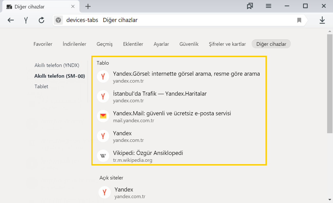Select the Tablet device

pyautogui.click(x=41, y=86)
